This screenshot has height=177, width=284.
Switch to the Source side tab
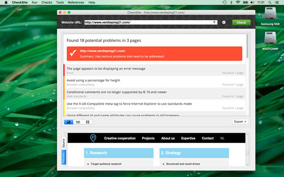[x=64, y=143]
